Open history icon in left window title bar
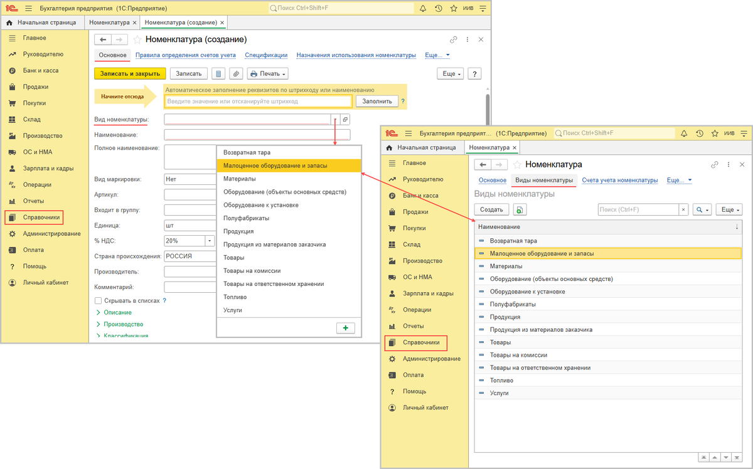Viewport: 753px width, 469px height. coord(438,8)
